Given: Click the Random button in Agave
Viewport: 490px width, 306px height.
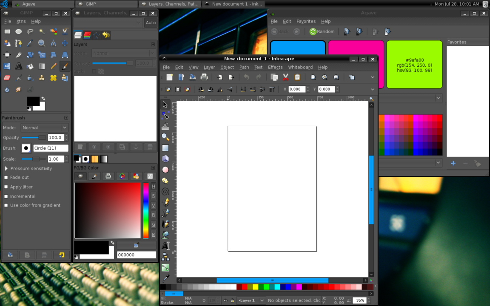Looking at the screenshot, I should pos(322,31).
